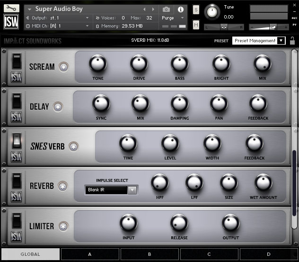Expand the instrument name dropdown arrow
Viewport: 299px width, 262px height.
29,9
